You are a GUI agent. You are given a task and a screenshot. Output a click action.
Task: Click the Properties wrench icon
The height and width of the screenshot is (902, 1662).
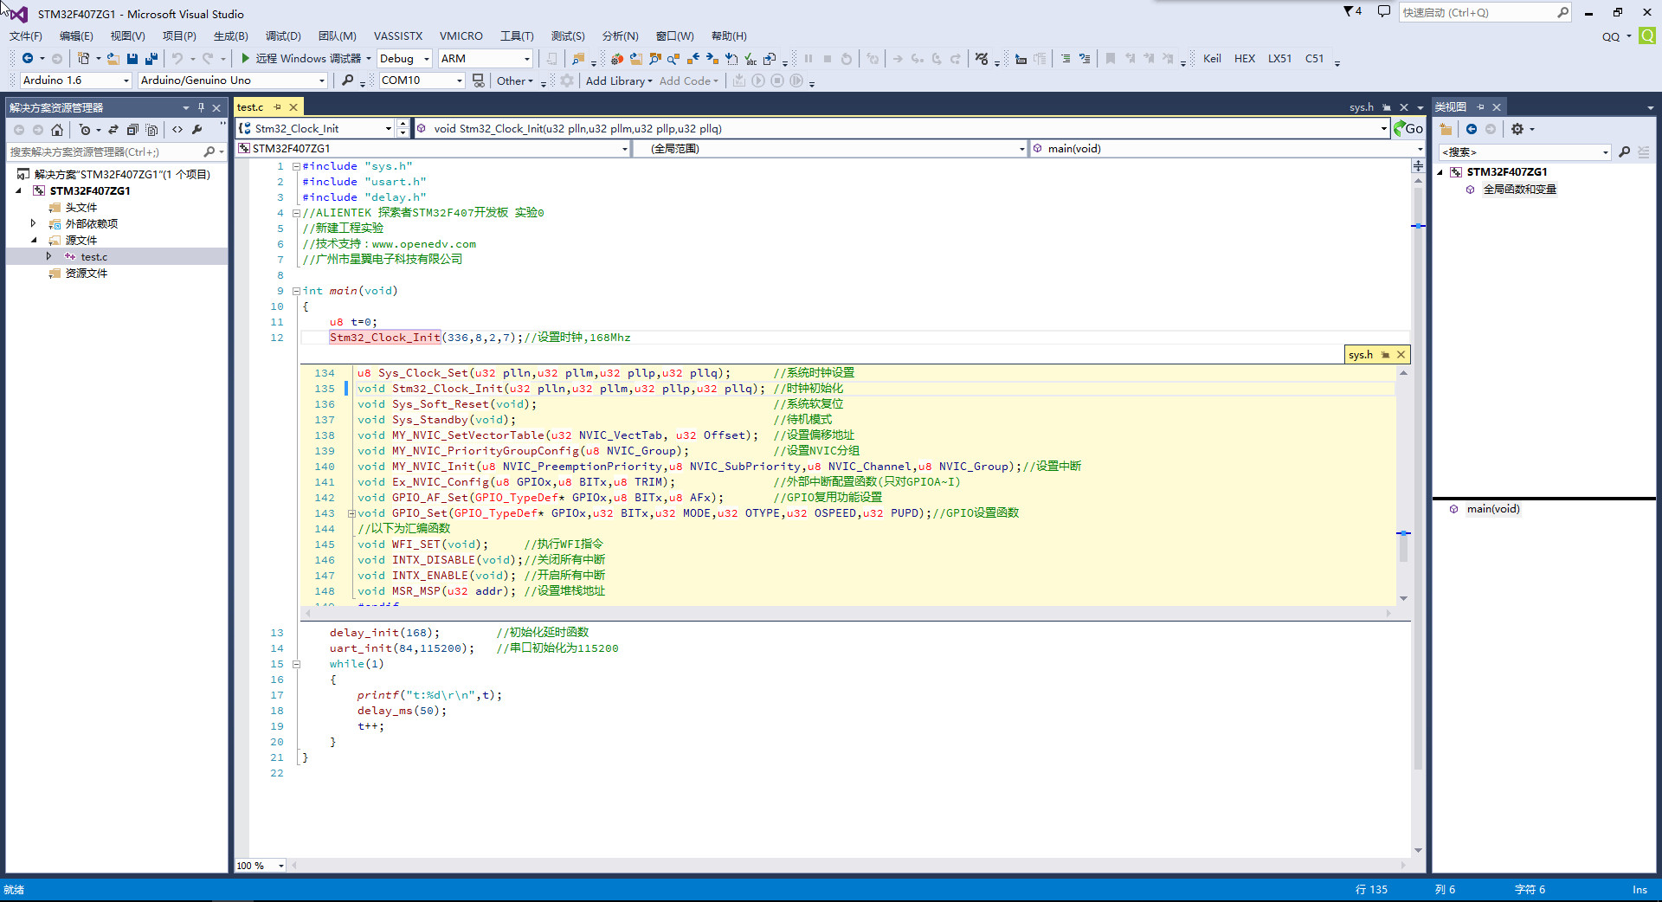point(197,130)
